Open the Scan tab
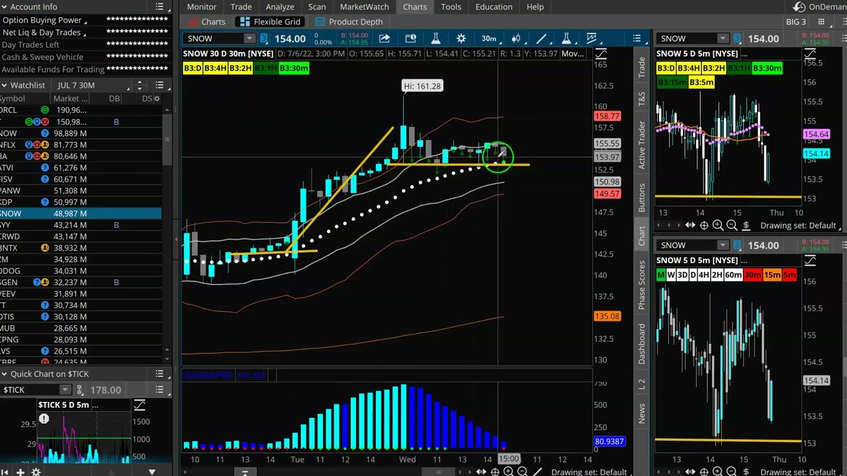This screenshot has width=847, height=476. pyautogui.click(x=317, y=7)
